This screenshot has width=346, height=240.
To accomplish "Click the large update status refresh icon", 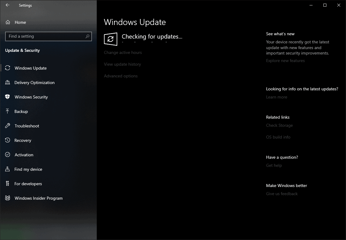I will [x=111, y=39].
